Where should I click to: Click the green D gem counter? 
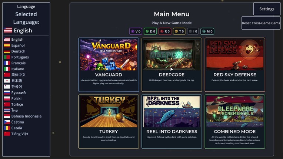150,31
